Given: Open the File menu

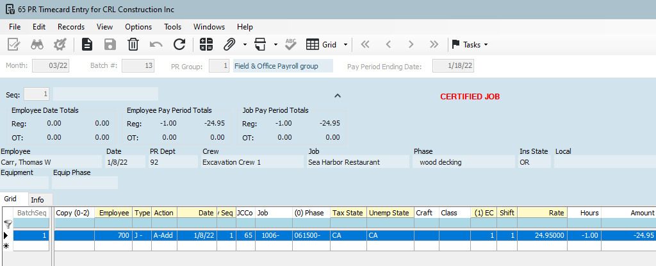Looking at the screenshot, I should 15,27.
